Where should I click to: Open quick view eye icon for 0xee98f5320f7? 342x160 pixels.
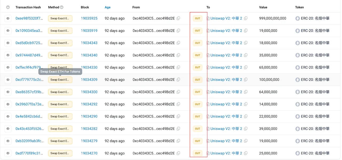coord(8,18)
